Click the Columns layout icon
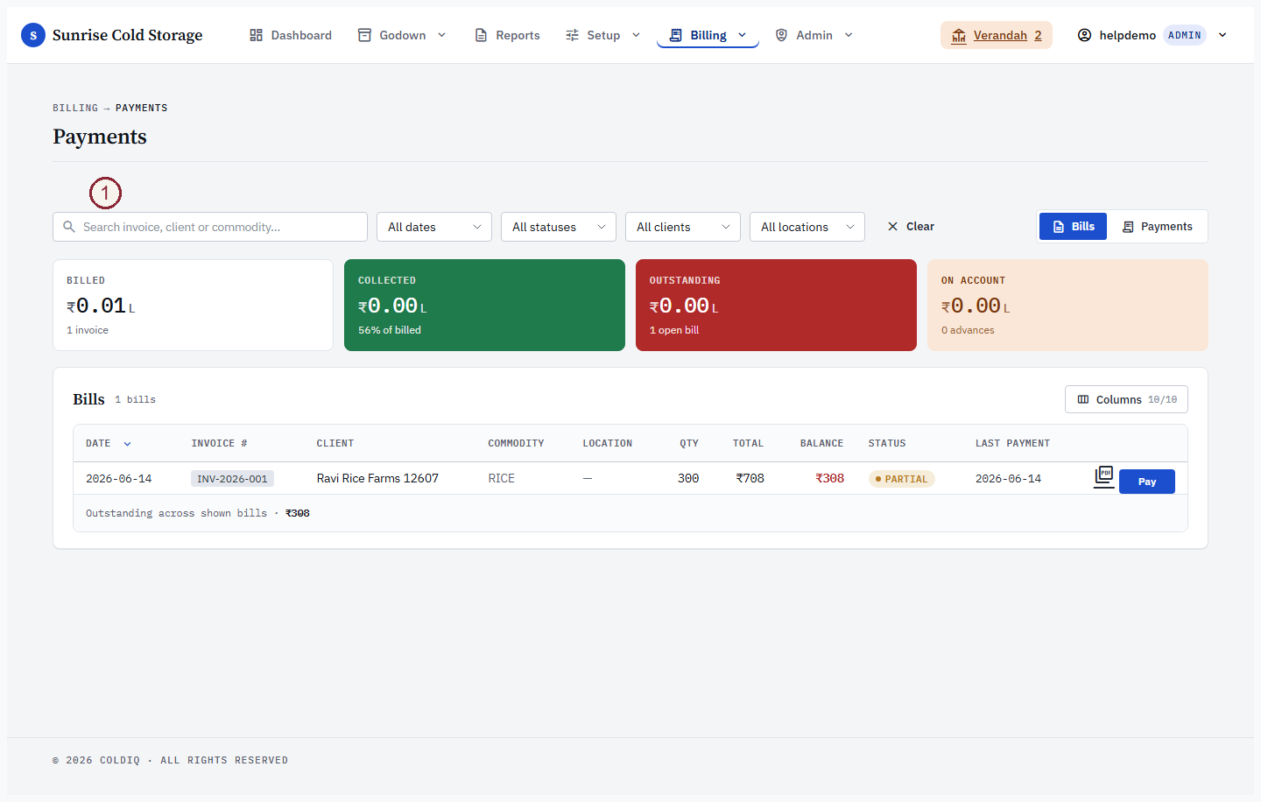This screenshot has height=802, width=1261. click(1083, 399)
